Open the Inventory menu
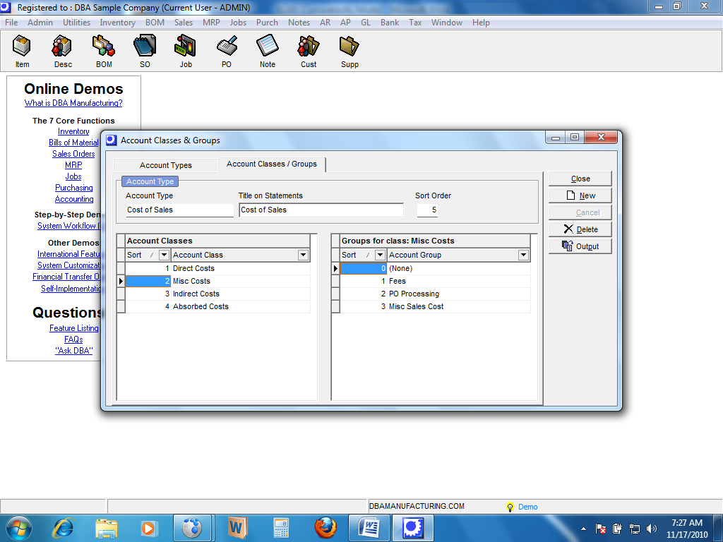This screenshot has width=723, height=542. (117, 23)
